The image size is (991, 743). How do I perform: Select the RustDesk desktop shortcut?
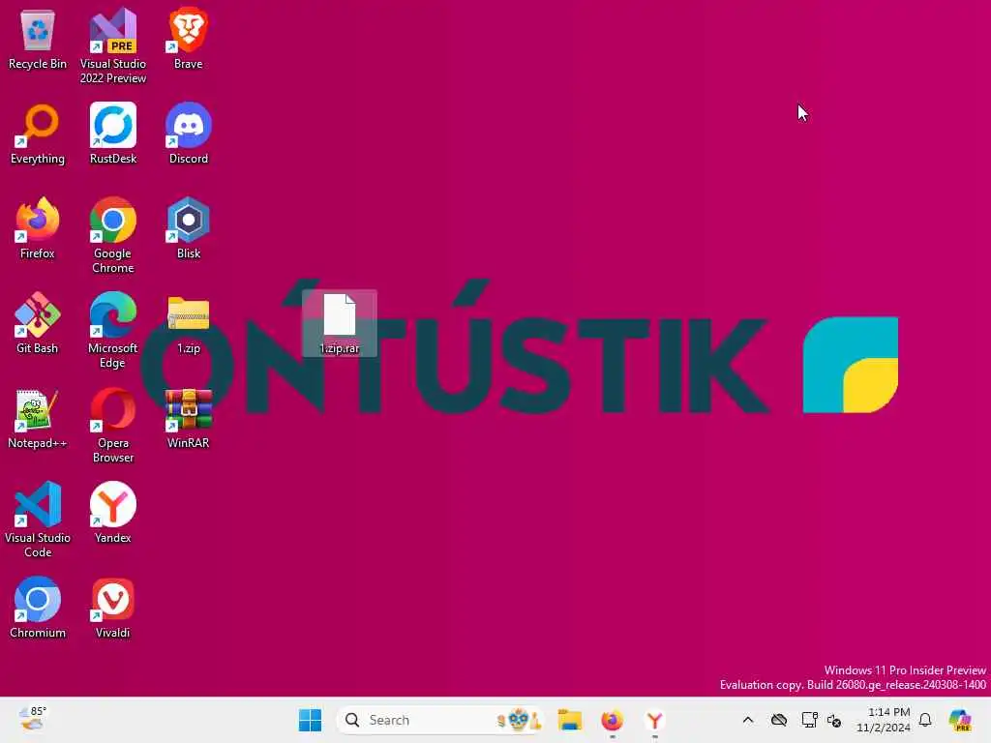(113, 134)
